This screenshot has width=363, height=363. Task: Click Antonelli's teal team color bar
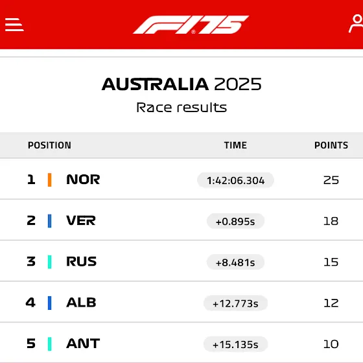(x=49, y=344)
